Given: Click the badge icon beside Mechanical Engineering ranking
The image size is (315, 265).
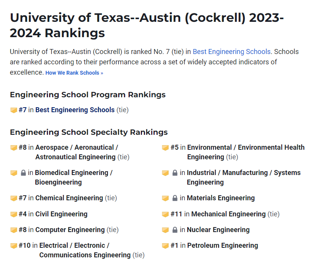Looking at the screenshot, I should tap(165, 214).
